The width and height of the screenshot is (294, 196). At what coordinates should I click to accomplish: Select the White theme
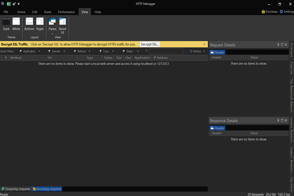point(16,24)
